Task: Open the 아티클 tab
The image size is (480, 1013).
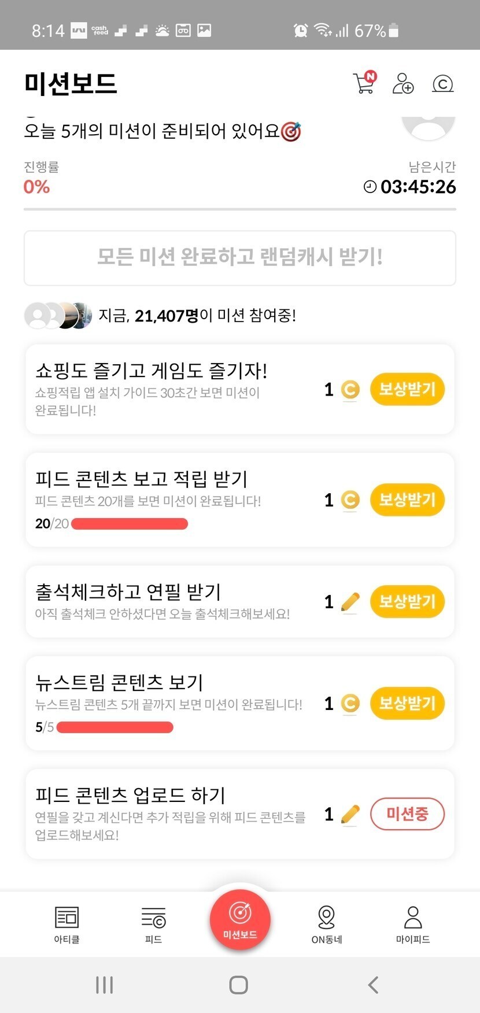Action: pyautogui.click(x=67, y=923)
